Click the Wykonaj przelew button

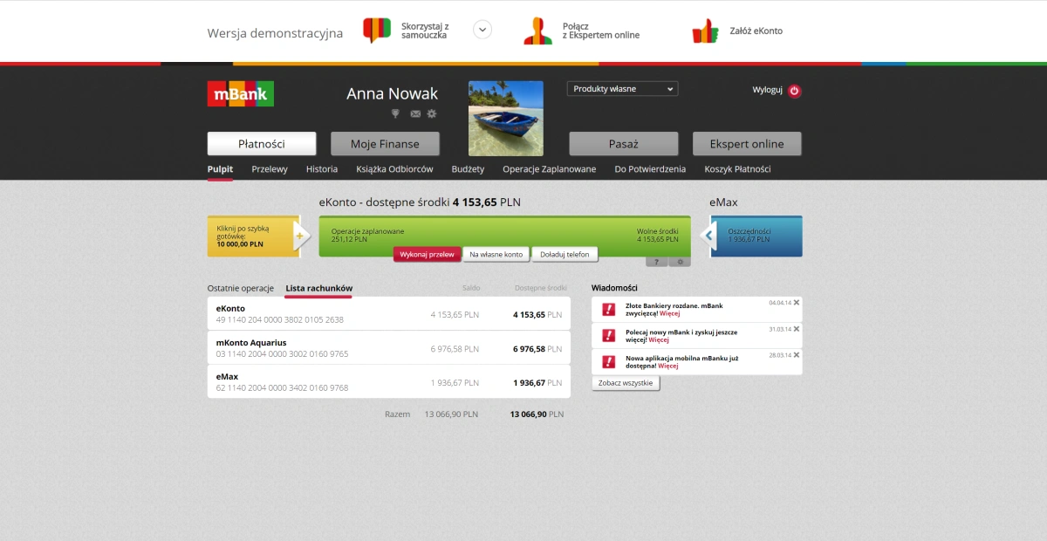tap(427, 255)
